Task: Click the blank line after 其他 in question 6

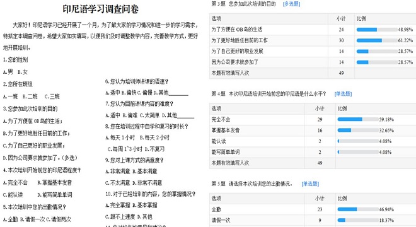Action: (x=178, y=93)
